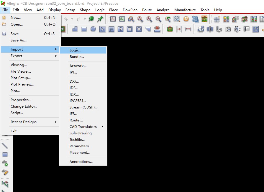The image size is (264, 192).
Task: Open the Redo history dropdown arrow
Action: pyautogui.click(x=85, y=19)
